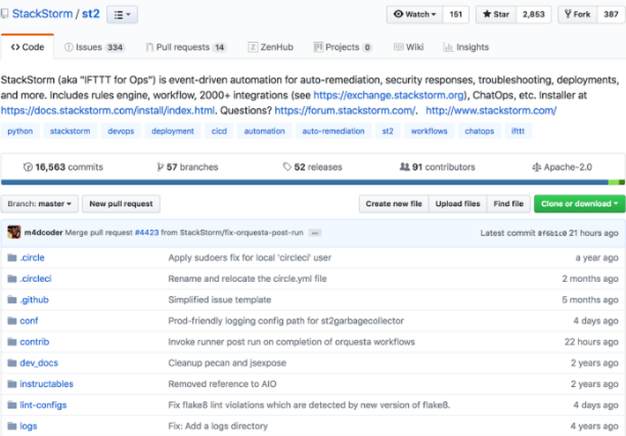The image size is (626, 436).
Task: Open the .circle folder
Action: 32,258
